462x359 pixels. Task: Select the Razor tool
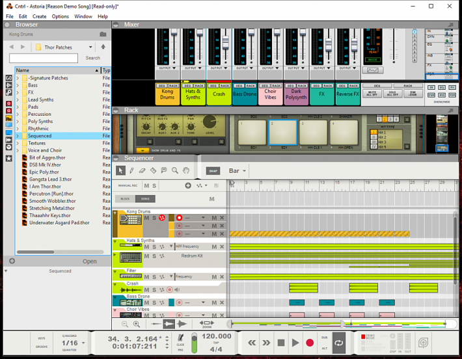point(153,170)
